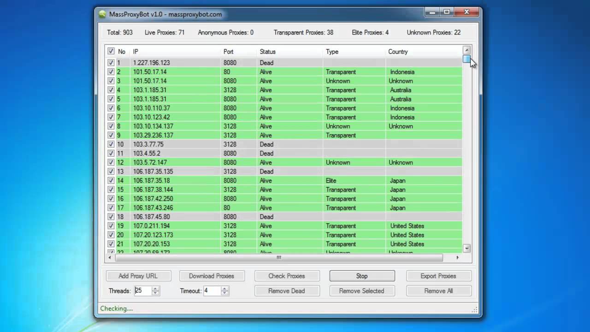Click IP 103.4.55.2
The image size is (590, 332).
coord(147,154)
